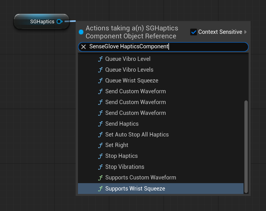
Task: Click the f icon next to Stop Vibrations
Action: [100, 167]
